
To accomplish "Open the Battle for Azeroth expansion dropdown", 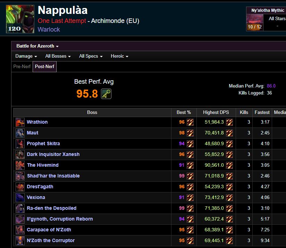I will click(x=37, y=46).
